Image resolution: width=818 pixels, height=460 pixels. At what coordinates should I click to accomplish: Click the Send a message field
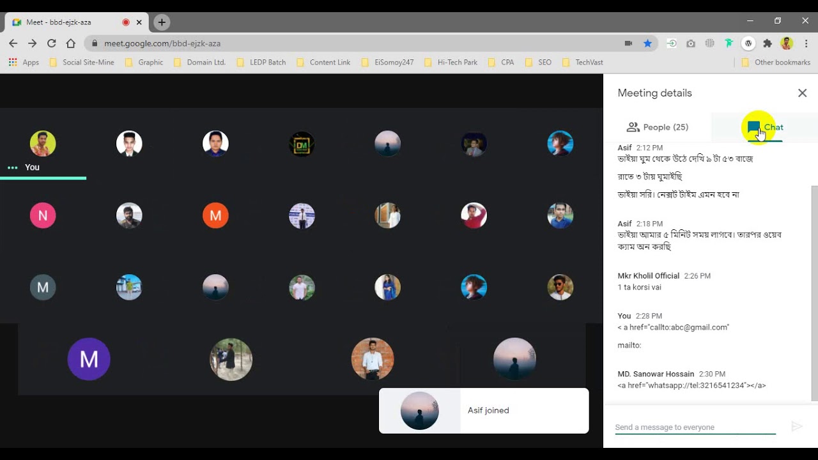(695, 427)
